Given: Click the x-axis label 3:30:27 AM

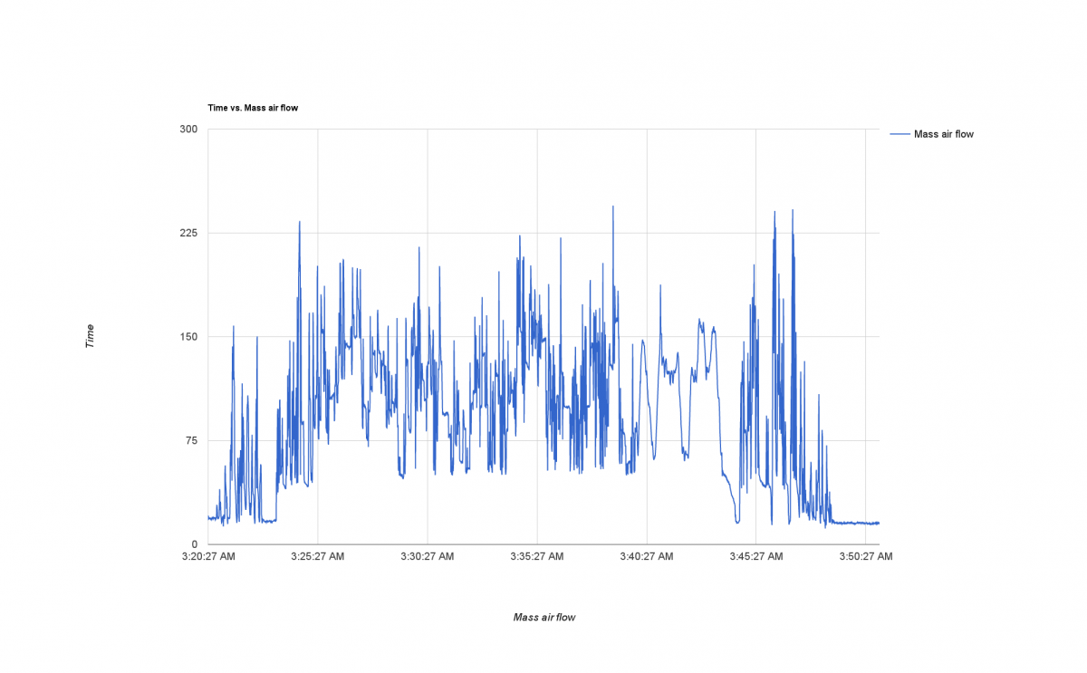Looking at the screenshot, I should click(428, 556).
